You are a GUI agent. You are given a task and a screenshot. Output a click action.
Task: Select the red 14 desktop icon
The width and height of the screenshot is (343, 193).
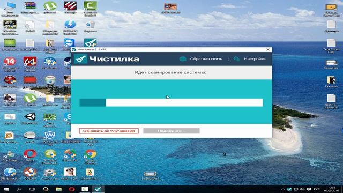coord(10,64)
